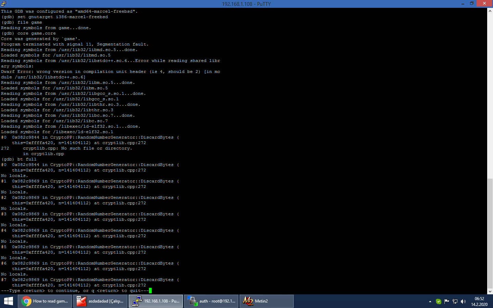Viewport: 493px width, 308px height.
Task: Switch to the Metin2 taskbar application
Action: point(267,301)
